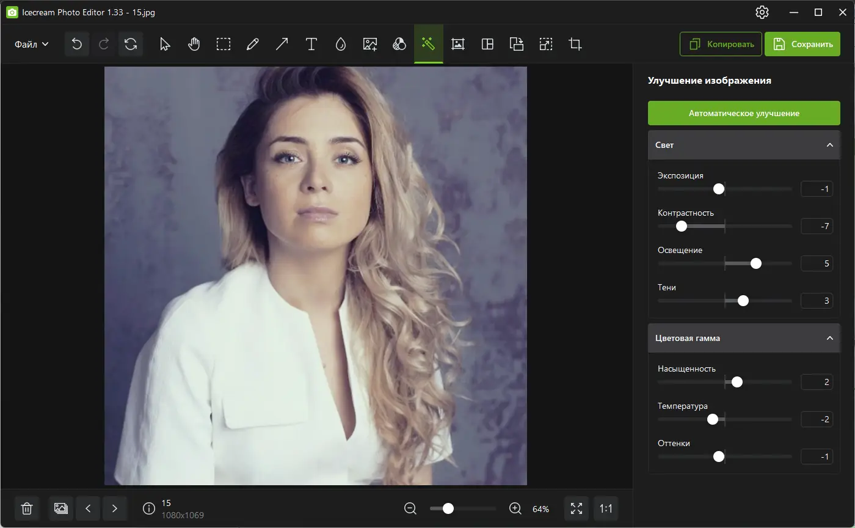The width and height of the screenshot is (855, 528).
Task: Select the Crop tool
Action: pyautogui.click(x=575, y=43)
